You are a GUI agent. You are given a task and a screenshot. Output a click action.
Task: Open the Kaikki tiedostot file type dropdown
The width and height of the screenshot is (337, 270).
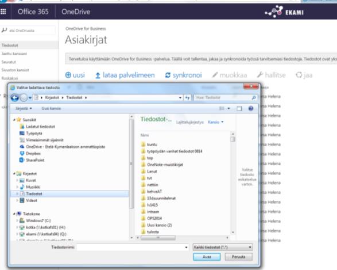tap(223, 247)
